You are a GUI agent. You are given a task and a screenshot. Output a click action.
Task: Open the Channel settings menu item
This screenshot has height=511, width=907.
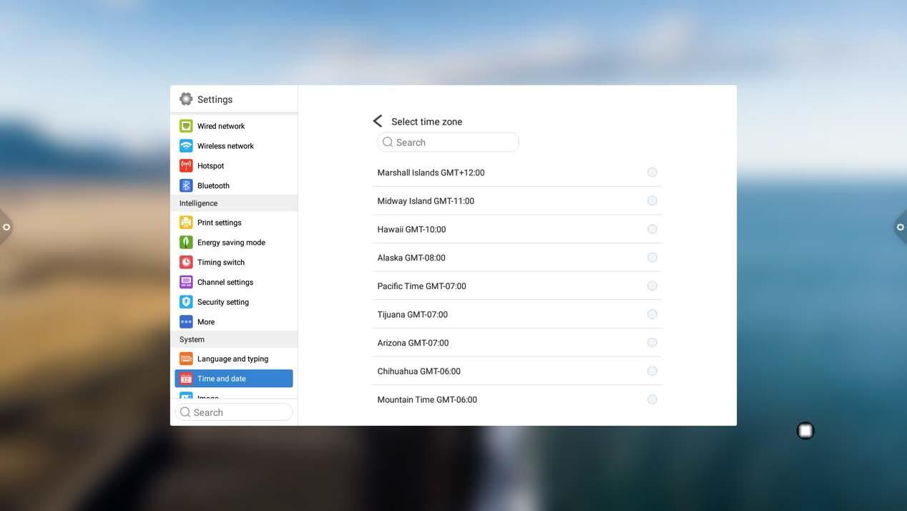click(225, 282)
